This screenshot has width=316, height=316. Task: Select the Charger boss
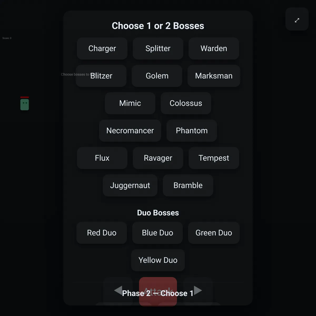tap(102, 48)
